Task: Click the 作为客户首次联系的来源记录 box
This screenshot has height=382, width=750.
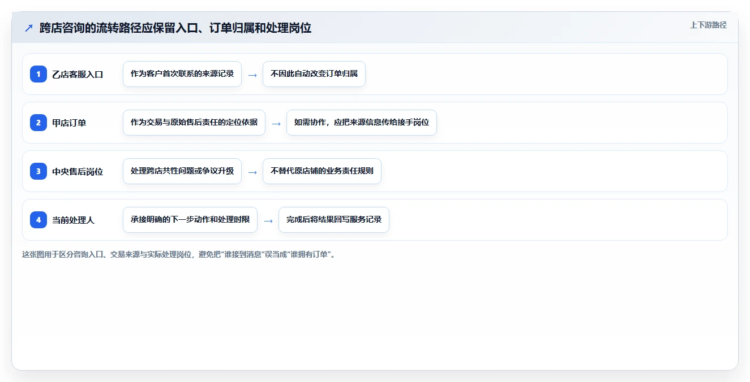Action: [x=182, y=74]
